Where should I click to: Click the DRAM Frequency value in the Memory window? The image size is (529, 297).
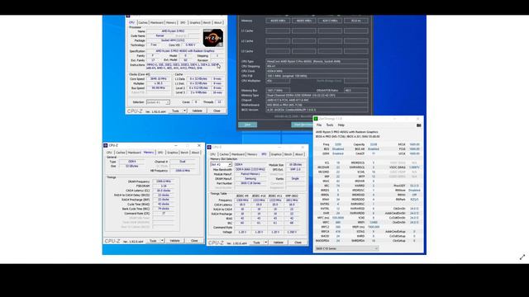click(x=164, y=181)
